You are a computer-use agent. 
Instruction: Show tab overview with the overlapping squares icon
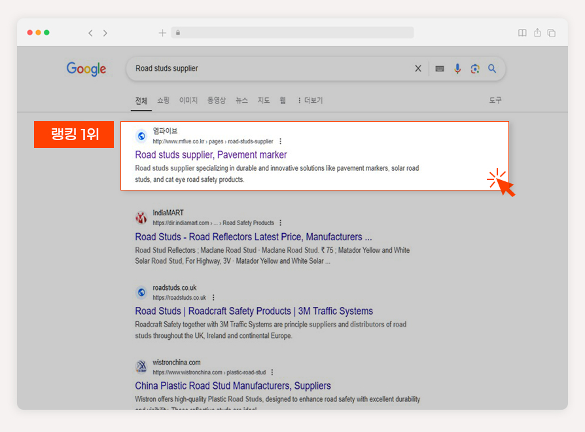click(x=552, y=33)
